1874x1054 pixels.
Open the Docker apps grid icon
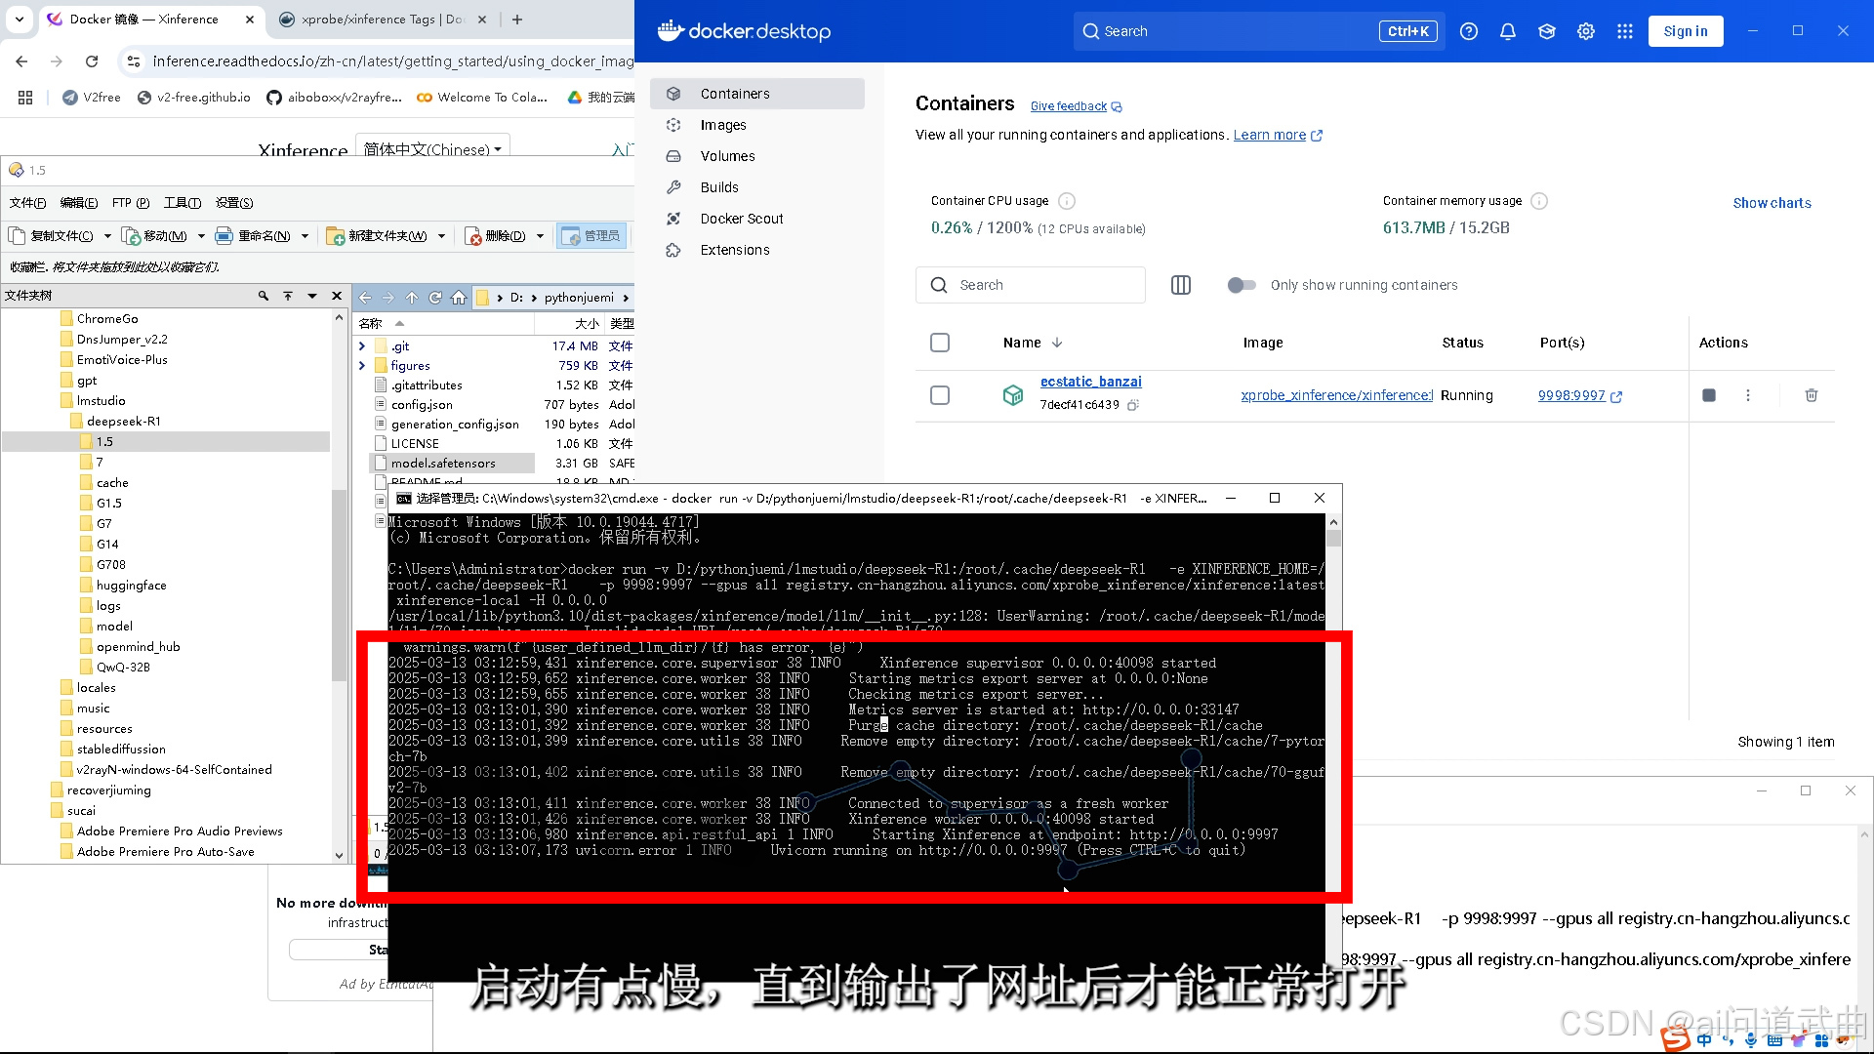coord(1624,31)
